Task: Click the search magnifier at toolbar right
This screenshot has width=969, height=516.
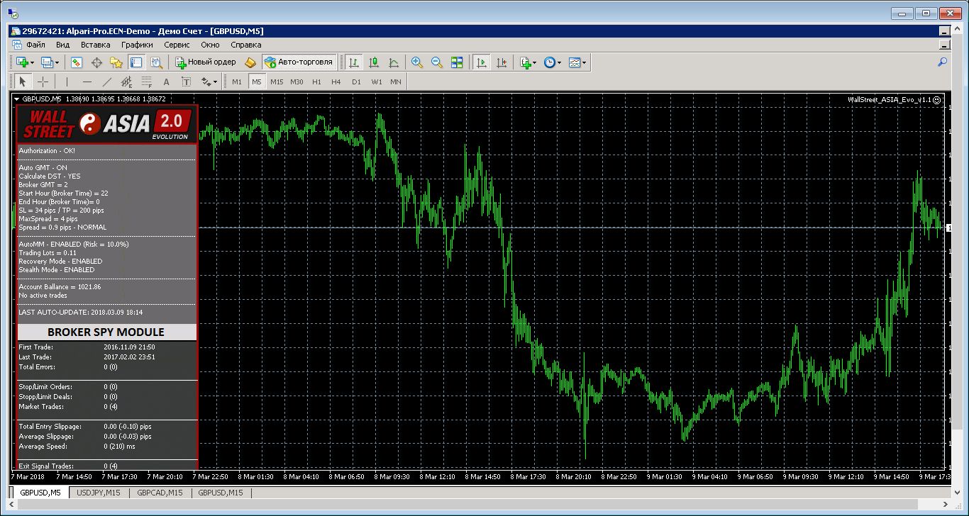Action: coord(943,62)
